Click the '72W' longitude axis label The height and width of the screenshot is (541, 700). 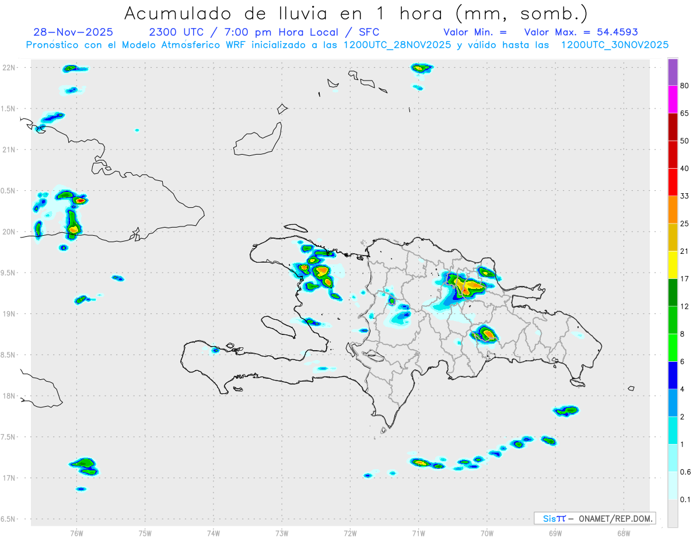[x=350, y=533]
